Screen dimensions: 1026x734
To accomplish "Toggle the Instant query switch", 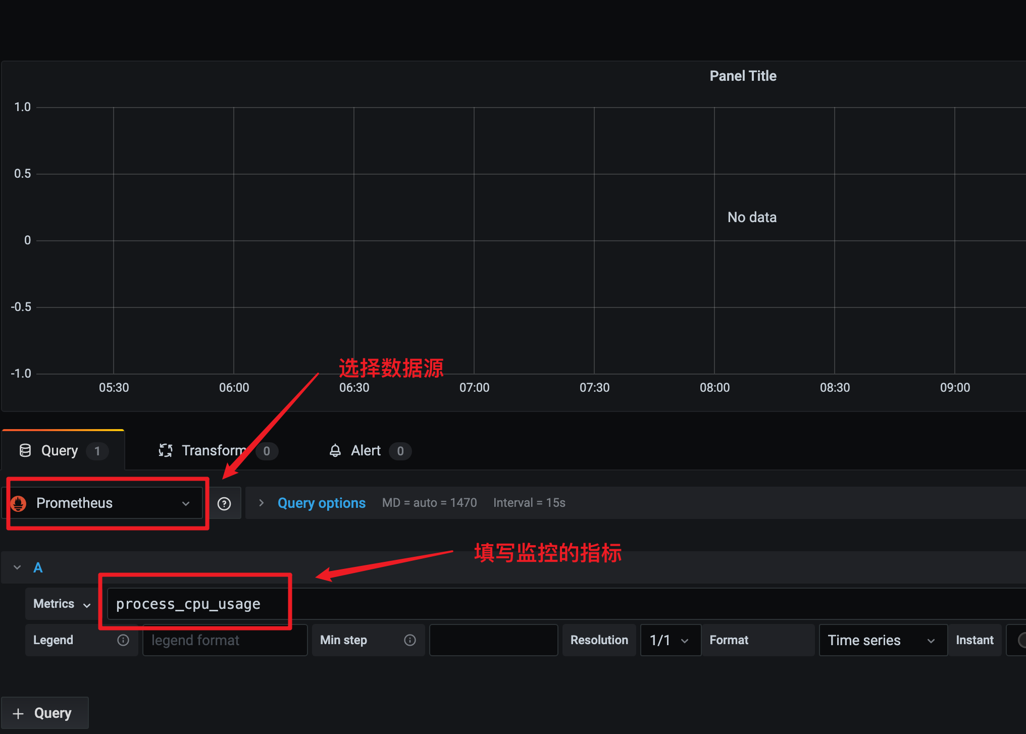I will (x=1021, y=640).
